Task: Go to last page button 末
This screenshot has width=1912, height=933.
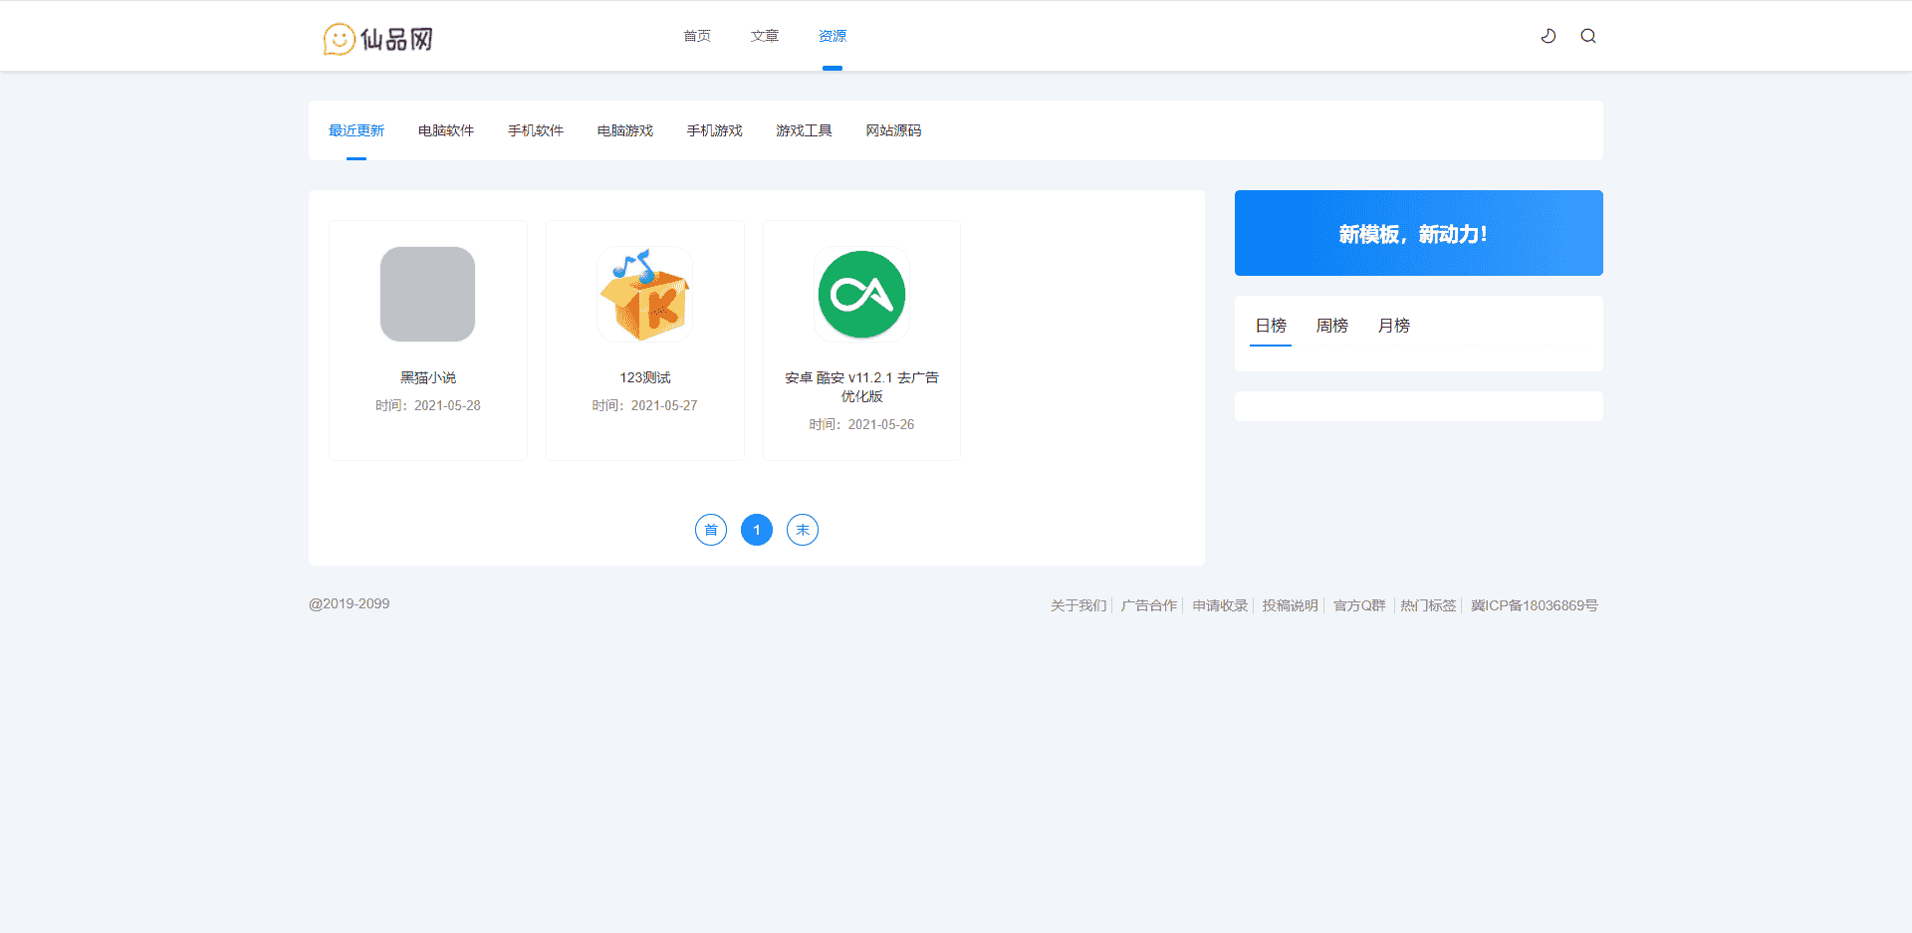Action: coord(803,530)
